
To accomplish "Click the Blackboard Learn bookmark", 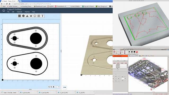I will click(40, 6).
